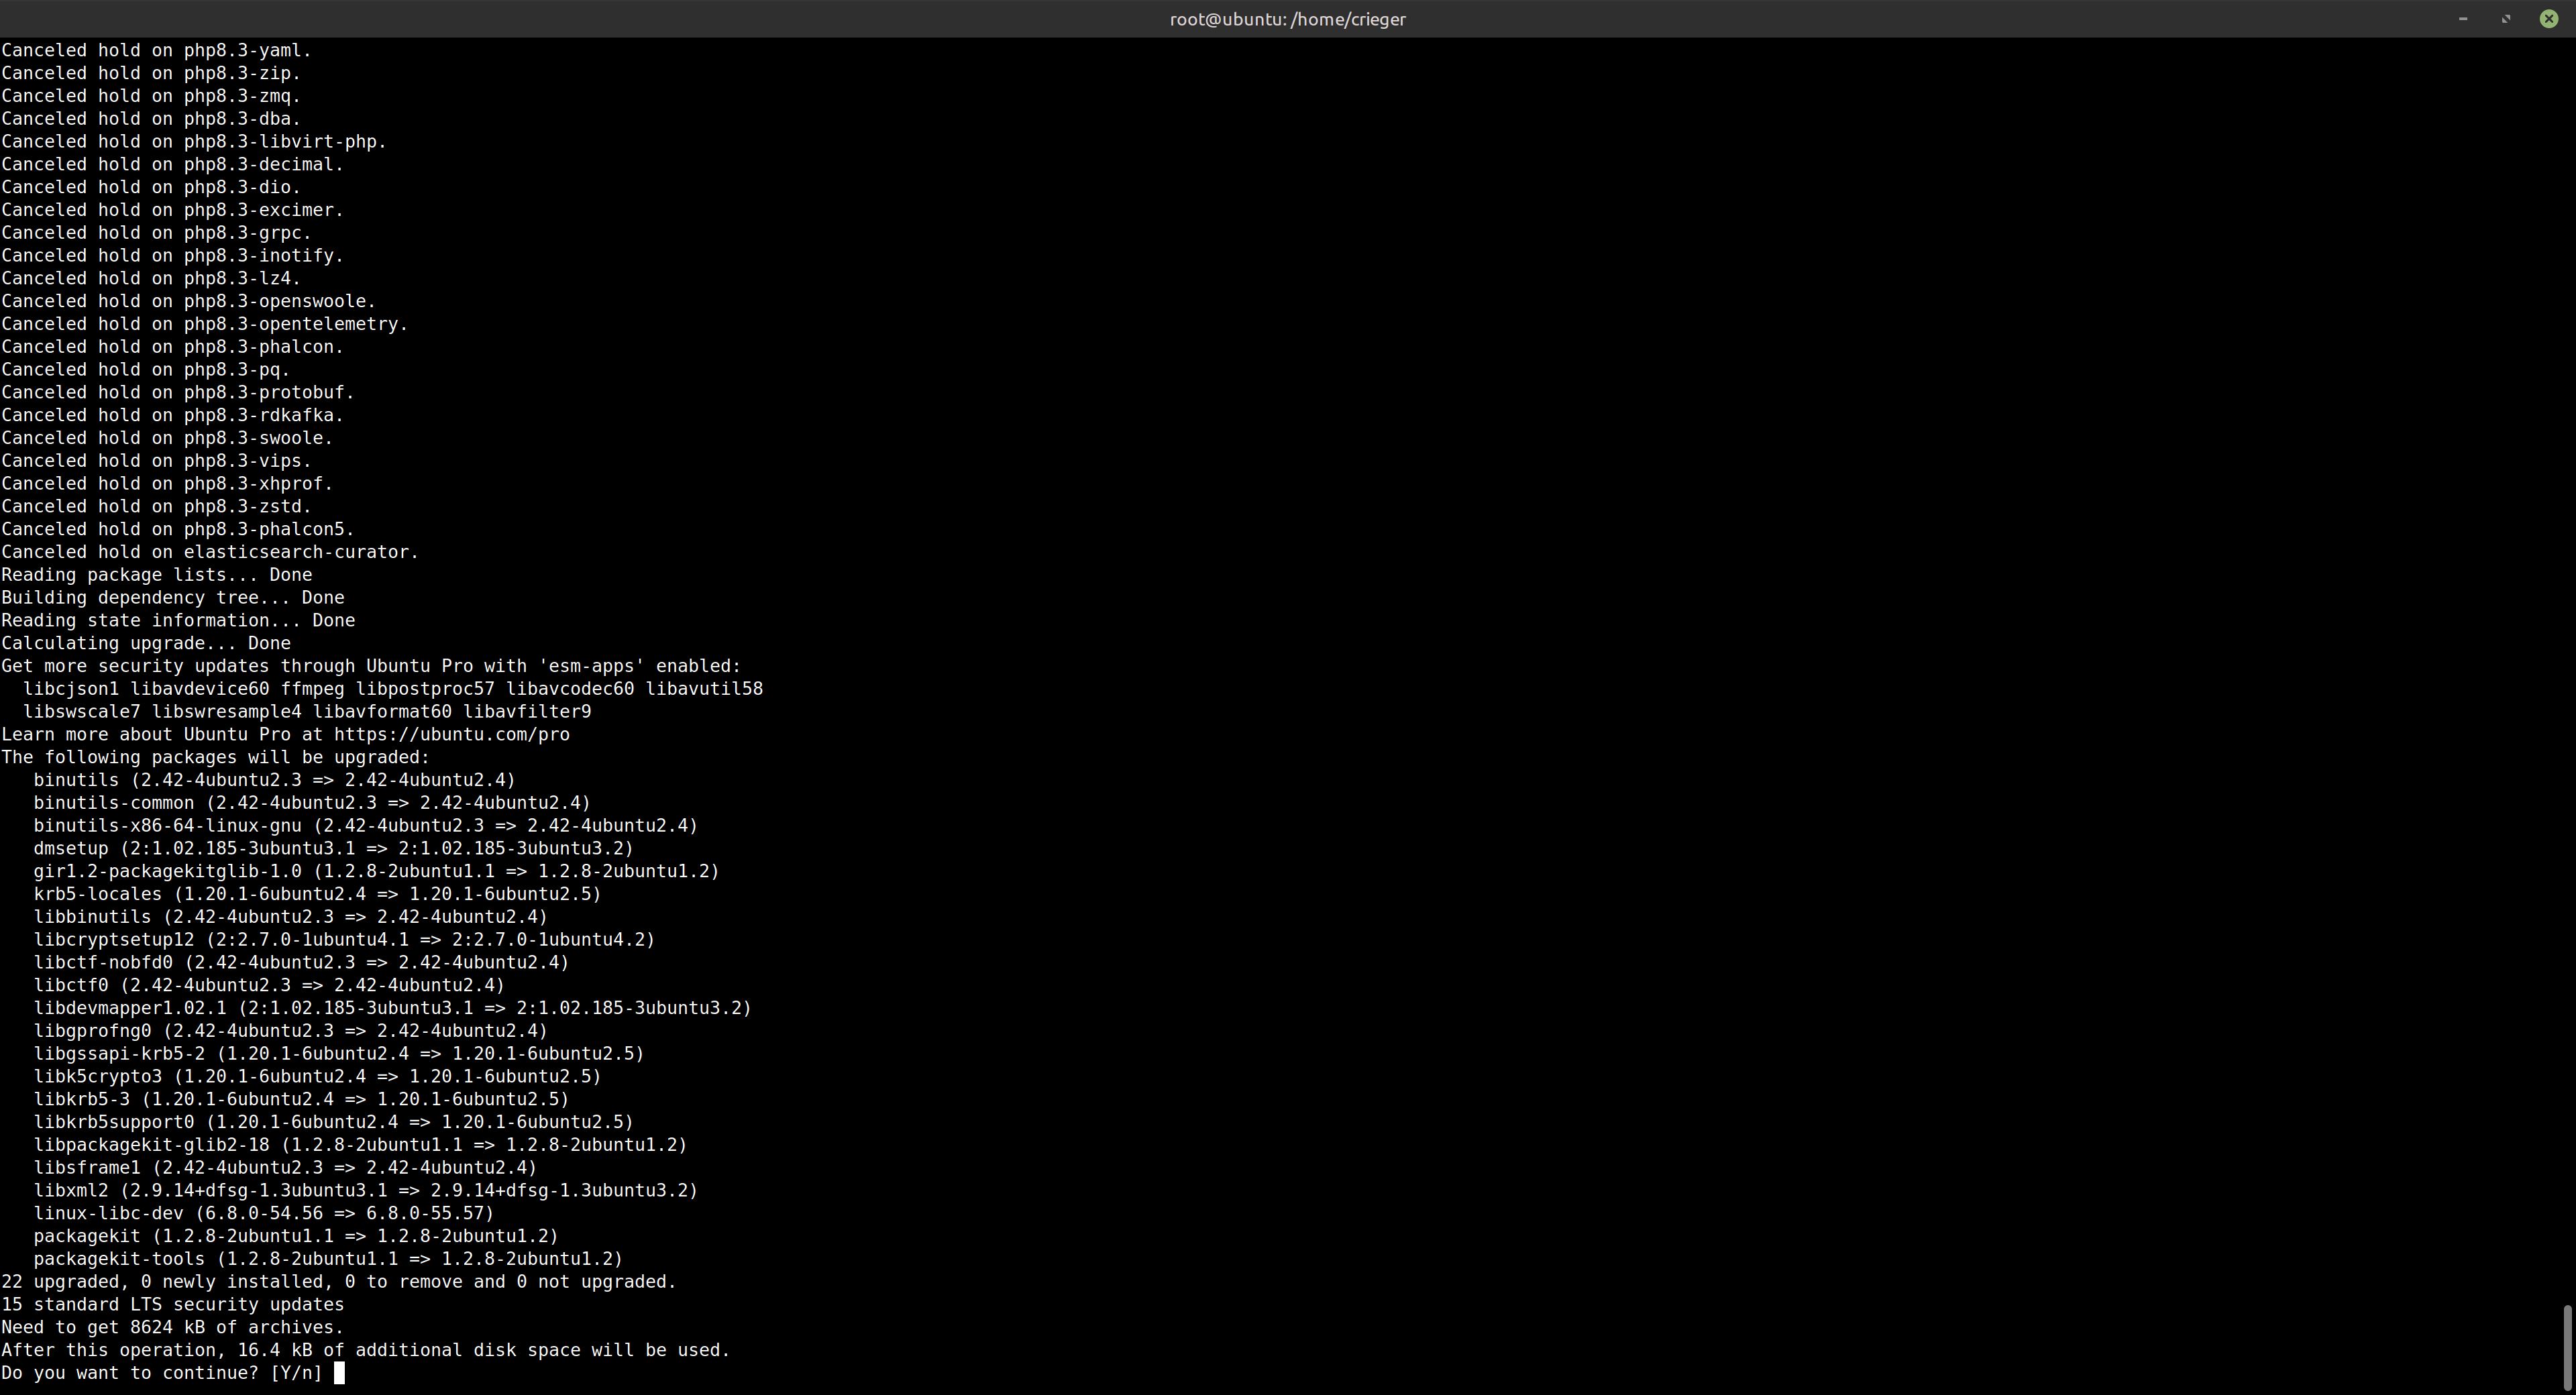Click the 'linux-libc-dev (6.8.0-54.56' package line
The height and width of the screenshot is (1395, 2576).
pyautogui.click(x=263, y=1213)
